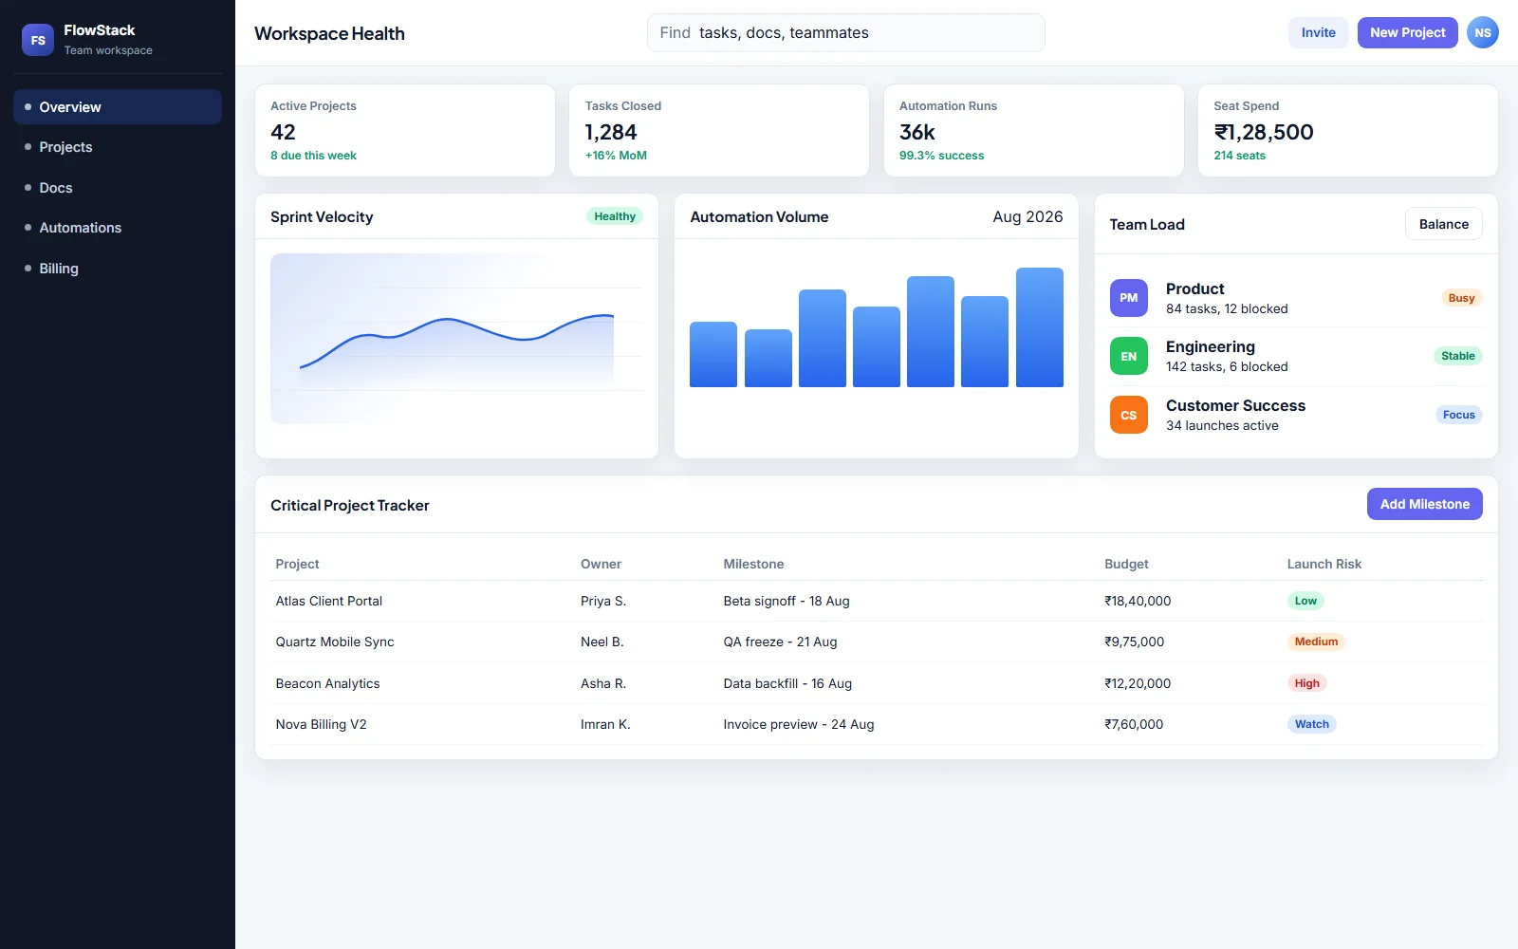Click the ₹12,20,000 budget cell
The width and height of the screenshot is (1518, 949).
pos(1138,683)
